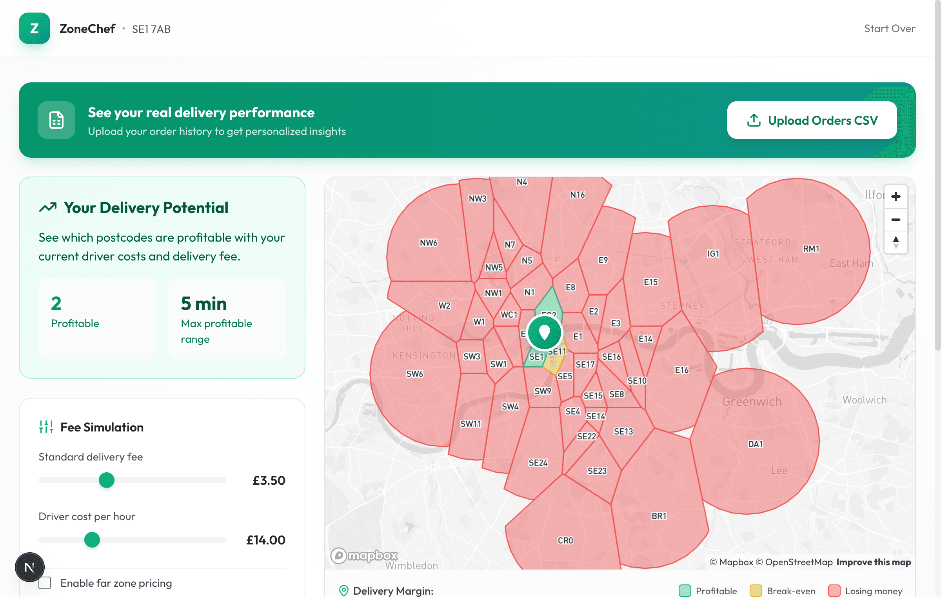Click the Upload Orders CSV button
The height and width of the screenshot is (597, 941).
(x=812, y=120)
